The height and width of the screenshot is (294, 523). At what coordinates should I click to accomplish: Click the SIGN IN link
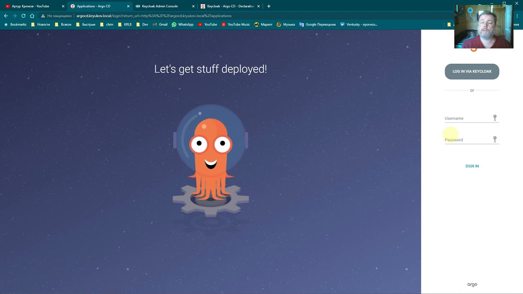tap(472, 166)
